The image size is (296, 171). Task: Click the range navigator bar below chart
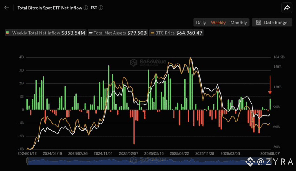[x=149, y=161]
